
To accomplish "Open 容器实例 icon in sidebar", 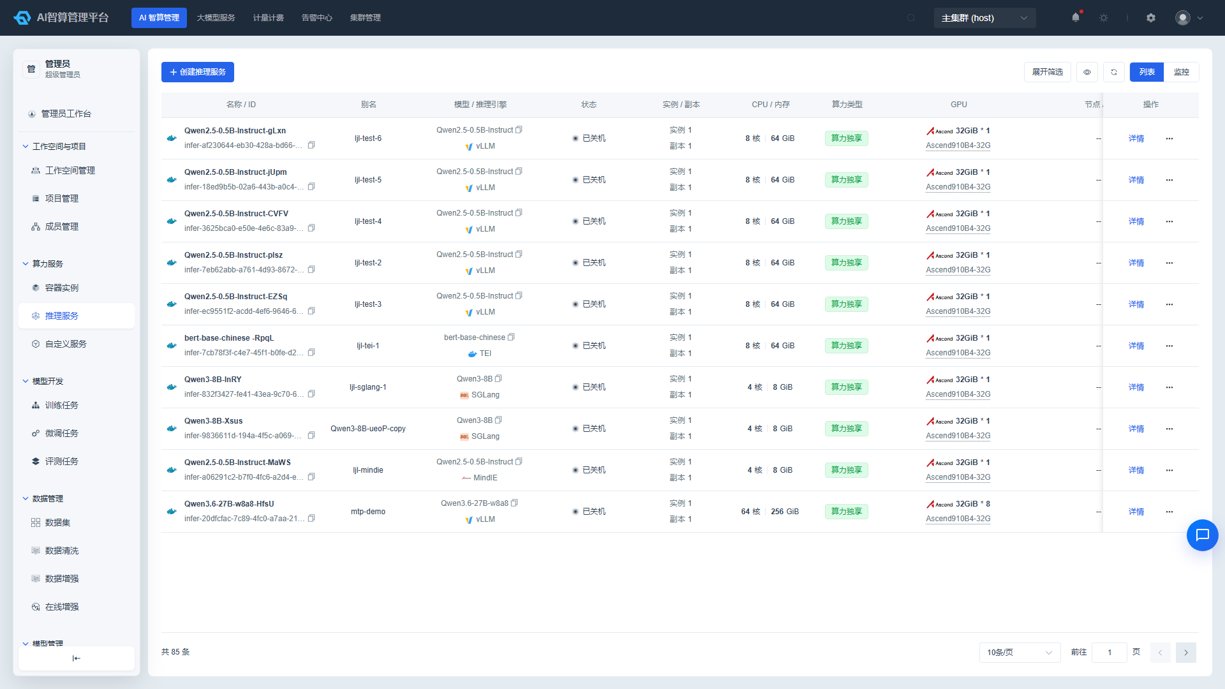I will 36,288.
